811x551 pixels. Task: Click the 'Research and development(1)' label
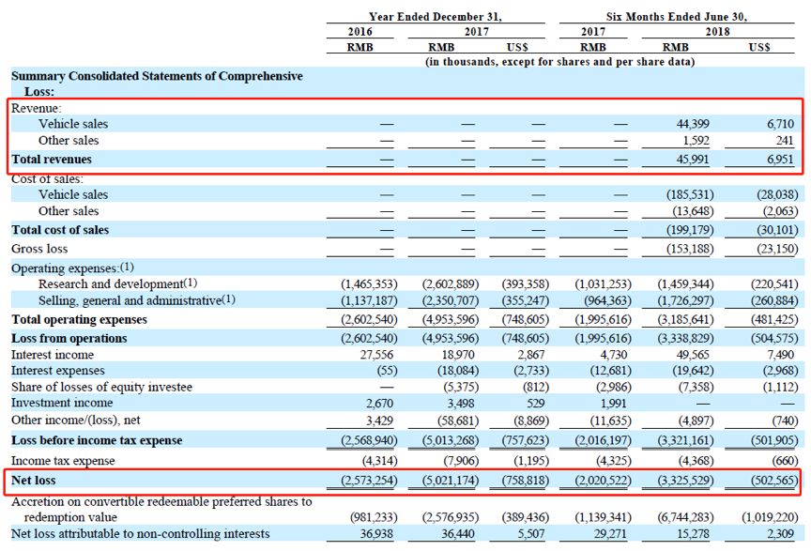point(117,284)
